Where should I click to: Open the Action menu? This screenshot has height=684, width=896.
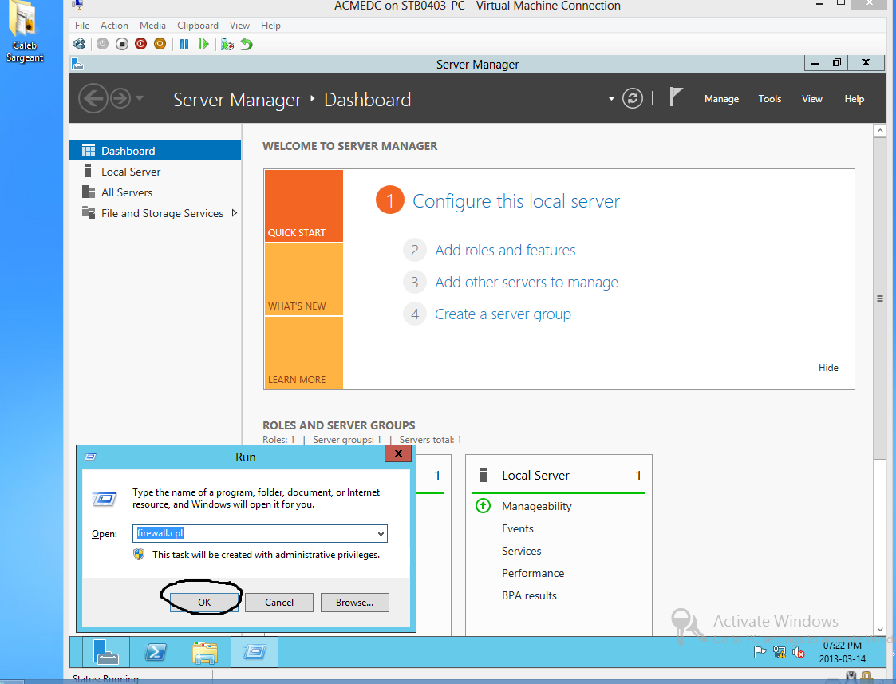(x=114, y=26)
